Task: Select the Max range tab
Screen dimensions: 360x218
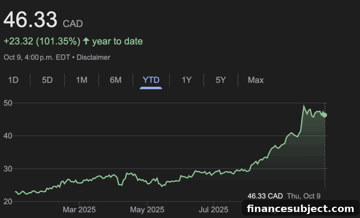Action: pyautogui.click(x=256, y=80)
